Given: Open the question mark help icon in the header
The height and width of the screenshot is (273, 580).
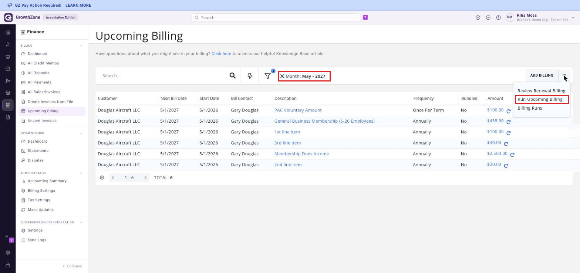Looking at the screenshot, I should tap(499, 17).
